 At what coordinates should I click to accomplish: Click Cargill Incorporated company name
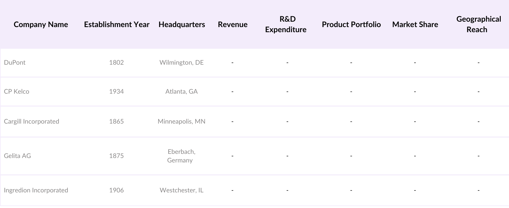pyautogui.click(x=31, y=121)
